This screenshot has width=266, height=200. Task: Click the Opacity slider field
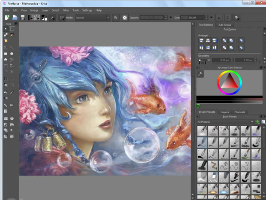pos(152,18)
